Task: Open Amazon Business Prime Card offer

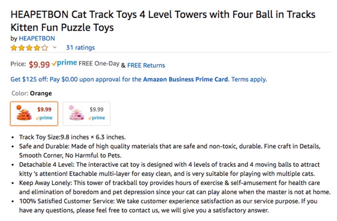Action: 186,79
